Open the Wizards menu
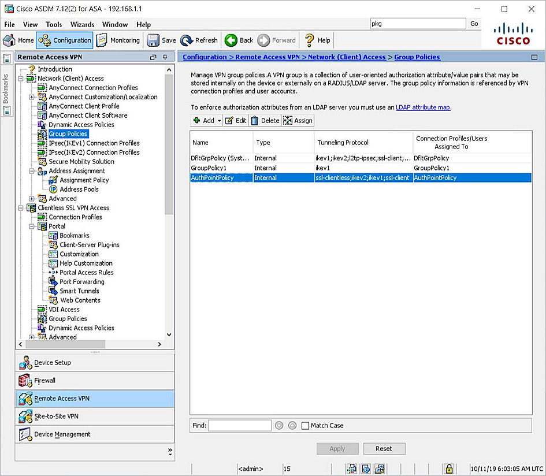Viewport: 546px width, 476px height. (82, 24)
